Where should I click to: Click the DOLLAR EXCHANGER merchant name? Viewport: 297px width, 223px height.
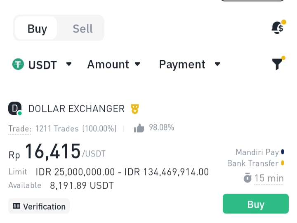pyautogui.click(x=76, y=109)
